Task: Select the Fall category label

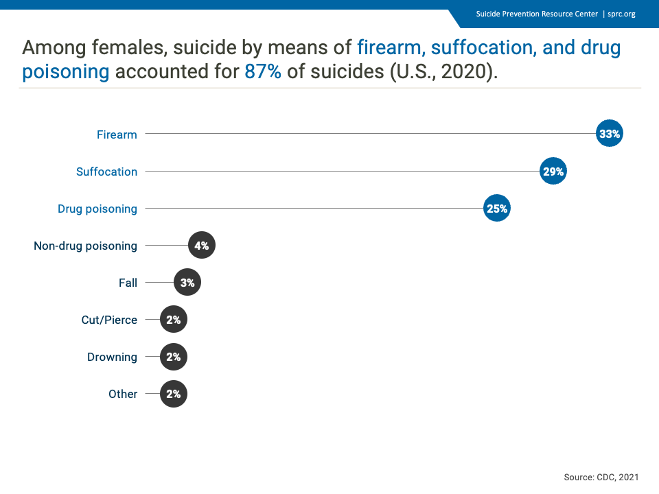Action: (x=128, y=283)
